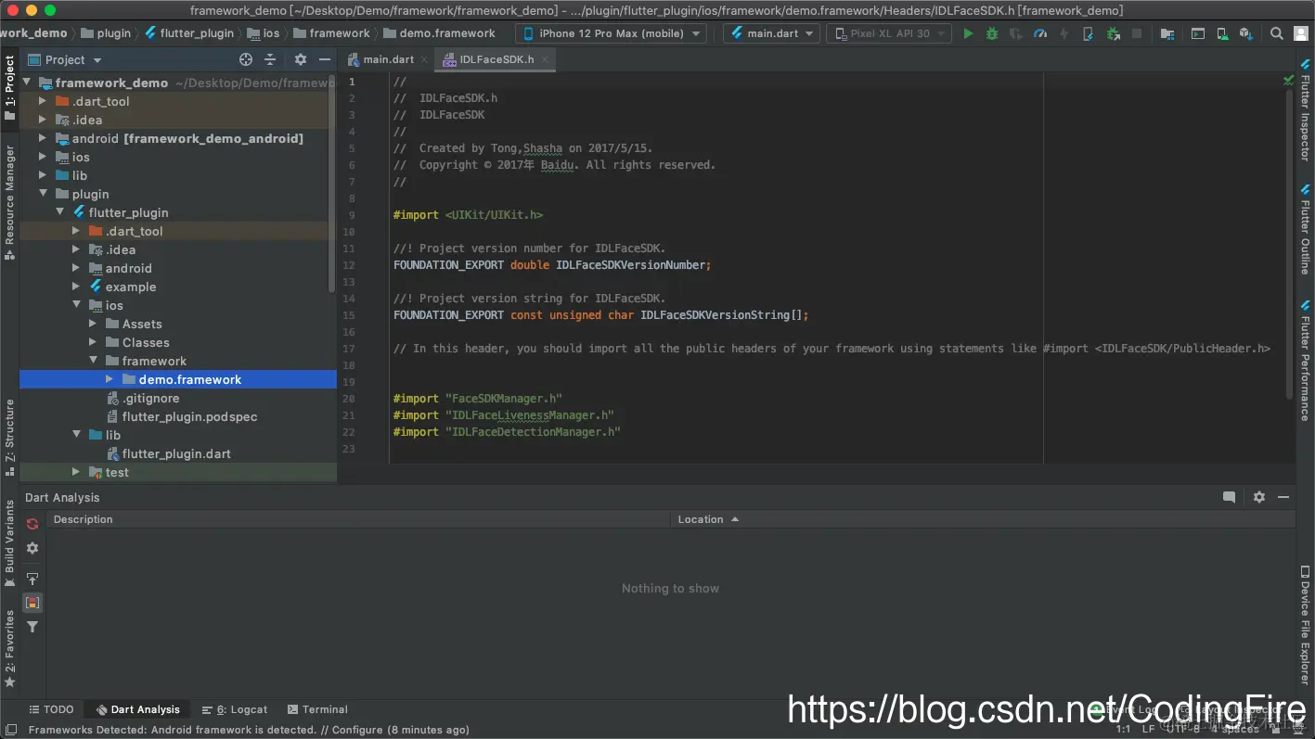Open the TODO tool window tab

[x=51, y=709]
